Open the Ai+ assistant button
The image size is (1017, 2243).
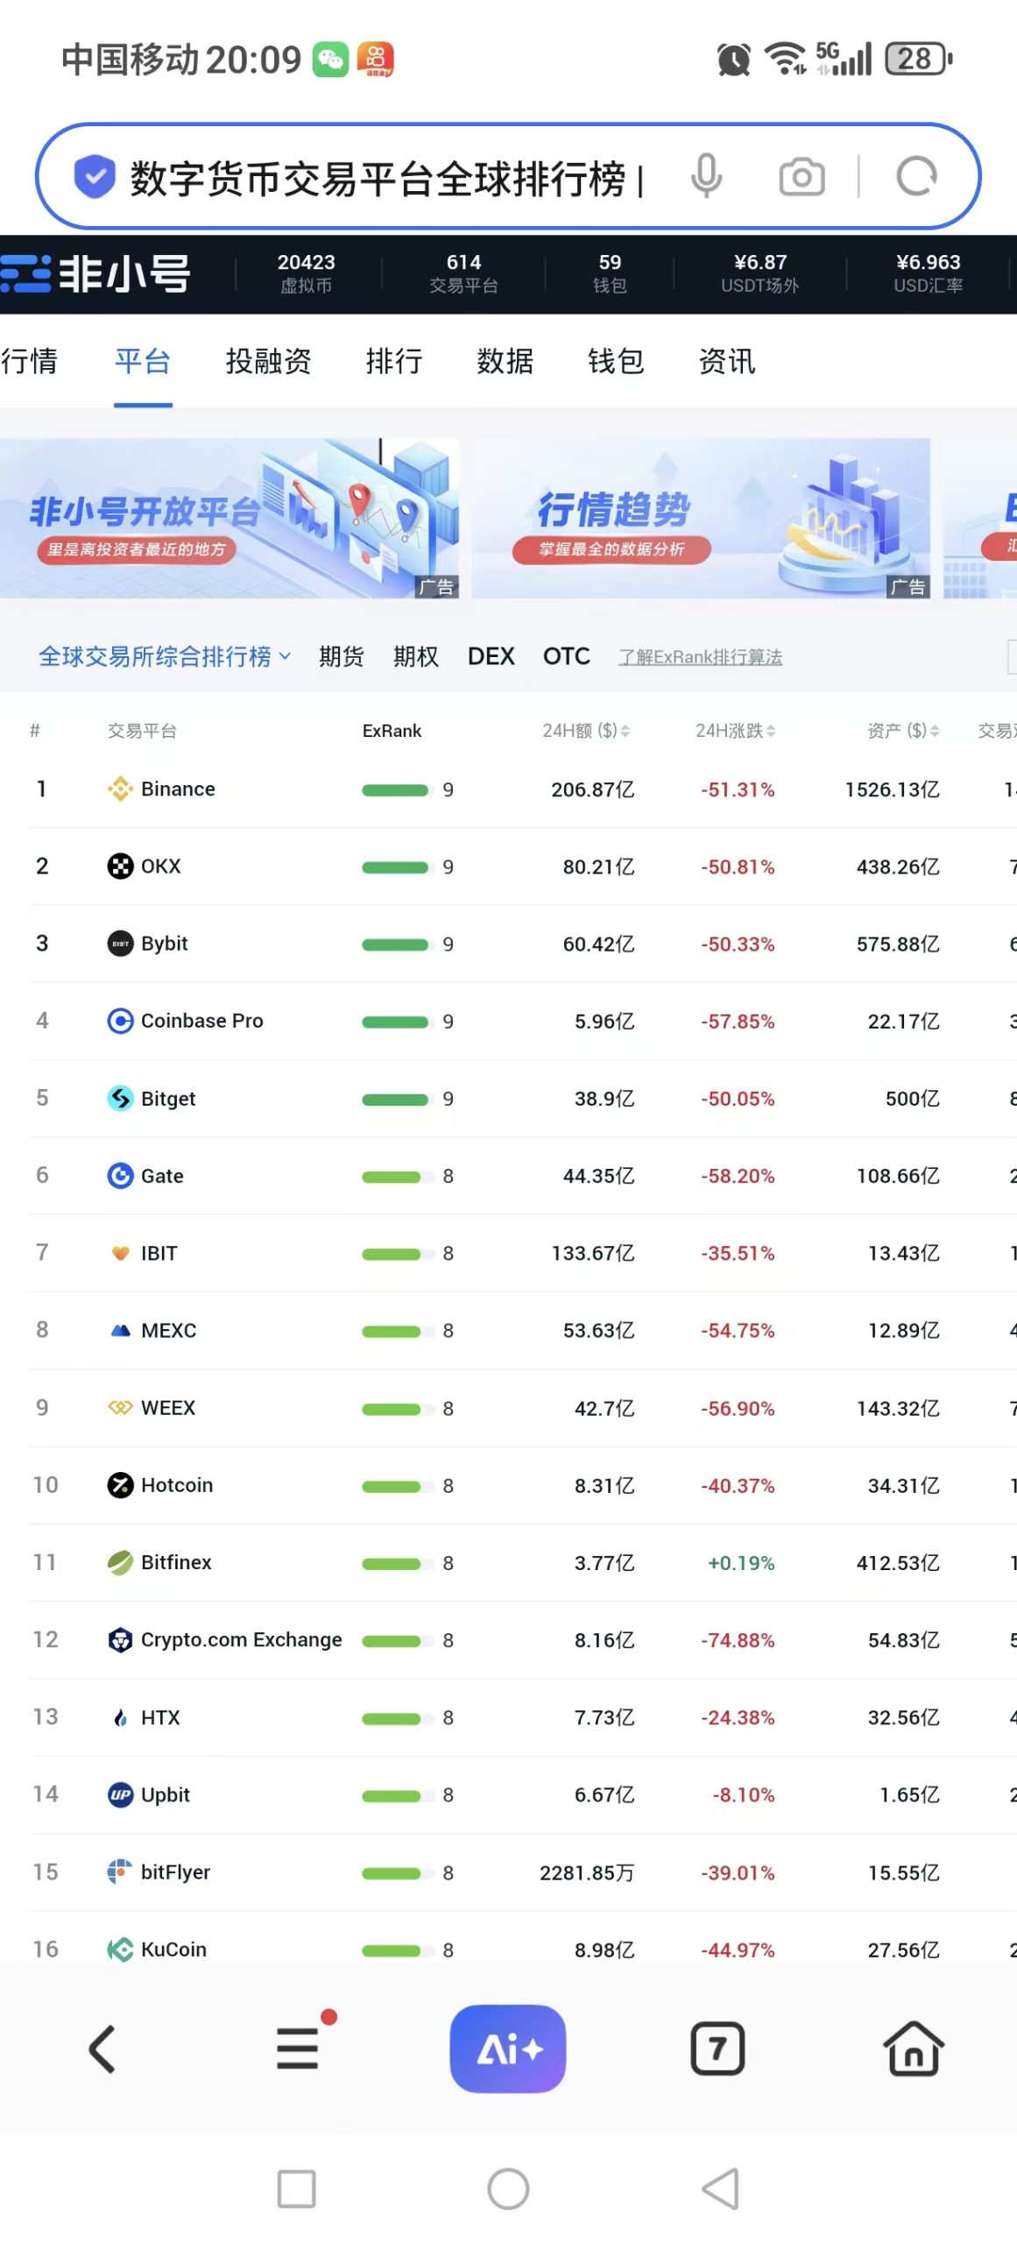(508, 2048)
